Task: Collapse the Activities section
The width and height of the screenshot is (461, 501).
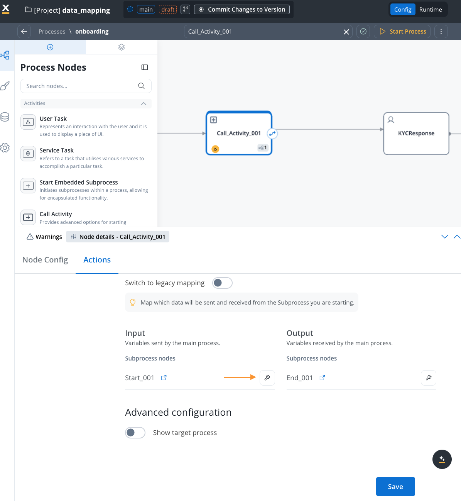Action: click(x=144, y=103)
